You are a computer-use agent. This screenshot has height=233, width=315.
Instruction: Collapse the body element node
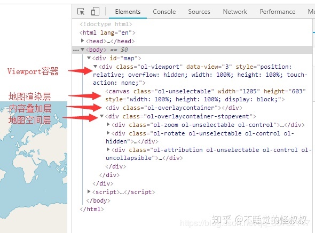tap(82, 50)
